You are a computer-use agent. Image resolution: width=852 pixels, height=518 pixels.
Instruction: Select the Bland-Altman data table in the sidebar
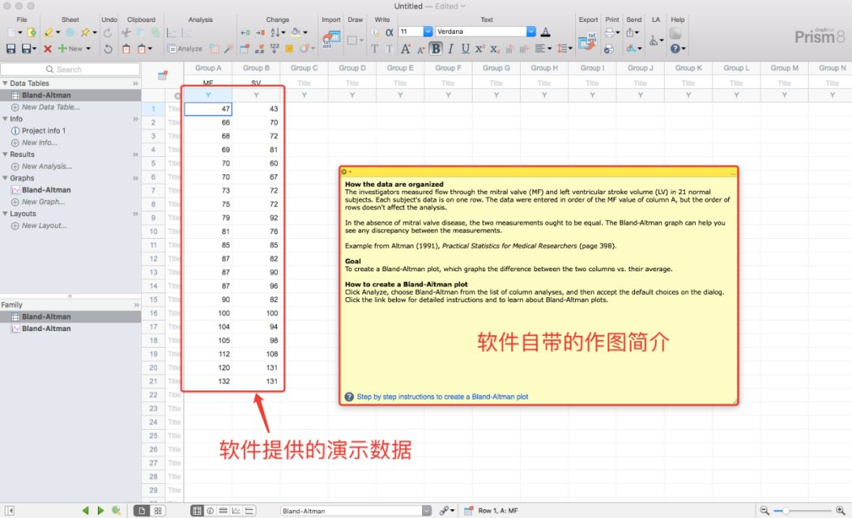click(43, 95)
